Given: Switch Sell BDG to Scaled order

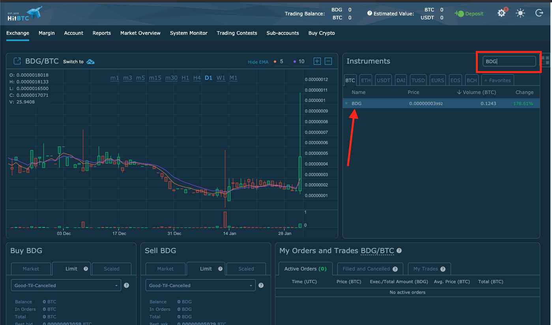Looking at the screenshot, I should click(x=246, y=269).
